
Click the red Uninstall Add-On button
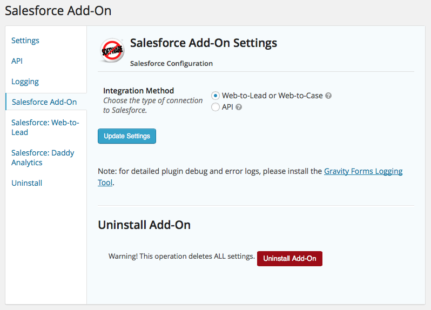[x=289, y=259]
